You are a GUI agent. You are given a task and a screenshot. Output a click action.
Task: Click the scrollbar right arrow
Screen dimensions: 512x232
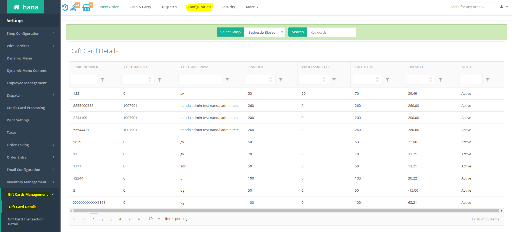(502, 211)
